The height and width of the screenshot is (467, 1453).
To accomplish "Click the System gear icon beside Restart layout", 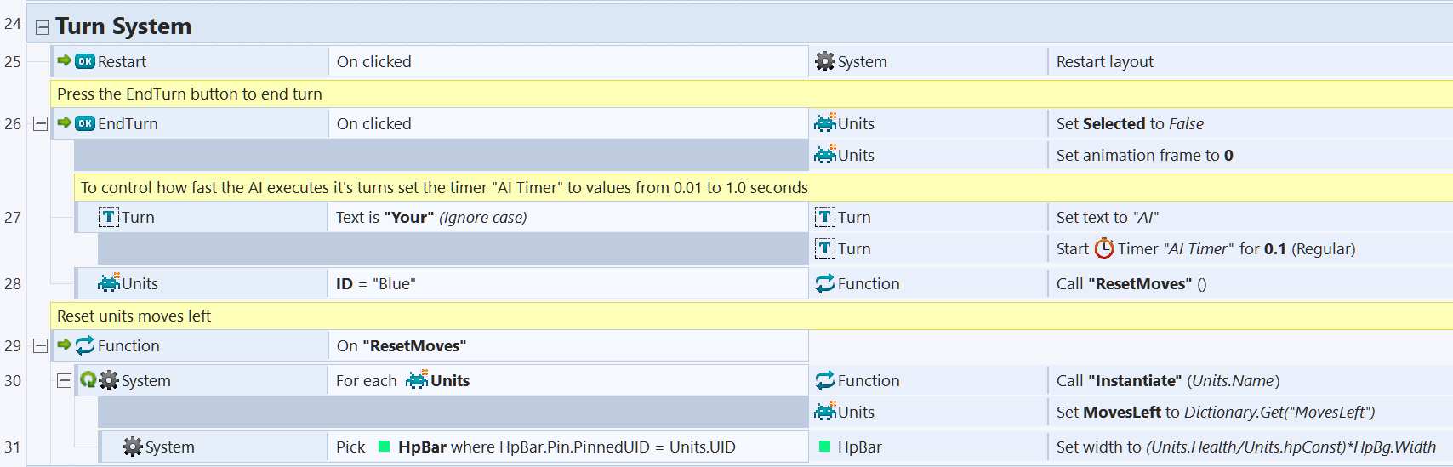I will tap(824, 61).
